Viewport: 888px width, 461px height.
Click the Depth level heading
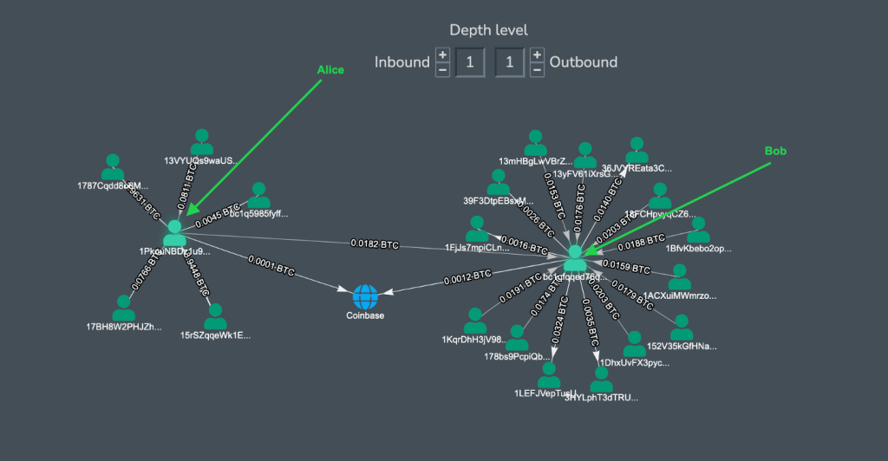[x=489, y=30]
